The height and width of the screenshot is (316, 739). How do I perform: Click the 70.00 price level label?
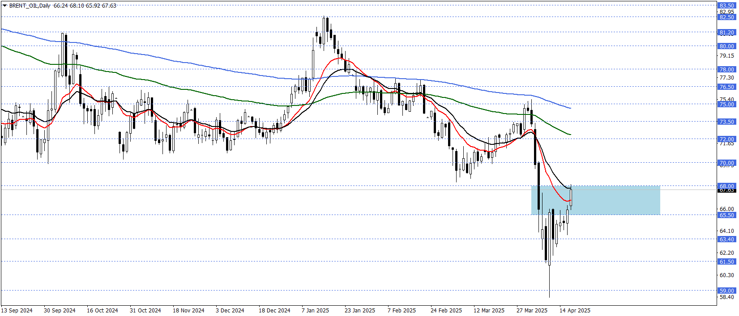(x=726, y=163)
